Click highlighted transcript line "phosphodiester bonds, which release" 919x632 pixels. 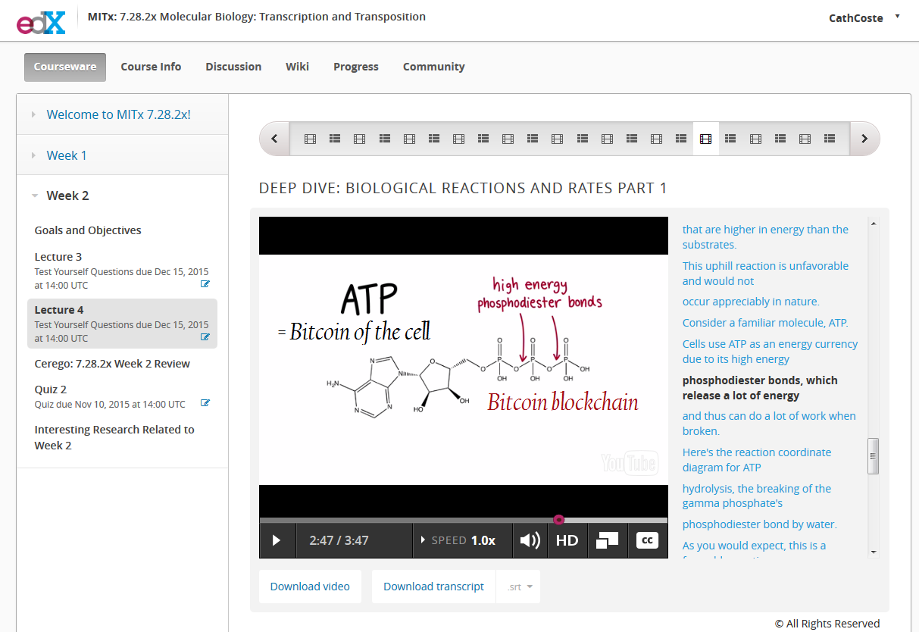[x=760, y=388]
